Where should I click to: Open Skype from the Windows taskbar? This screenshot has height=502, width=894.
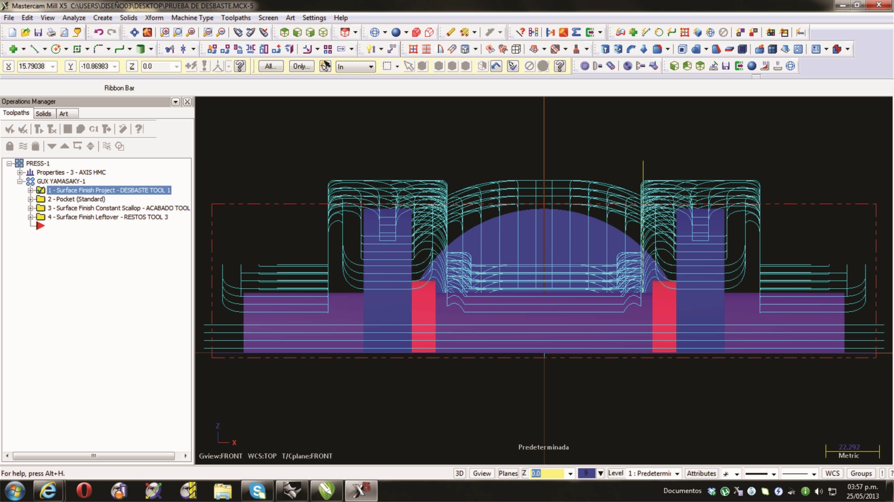[x=258, y=491]
